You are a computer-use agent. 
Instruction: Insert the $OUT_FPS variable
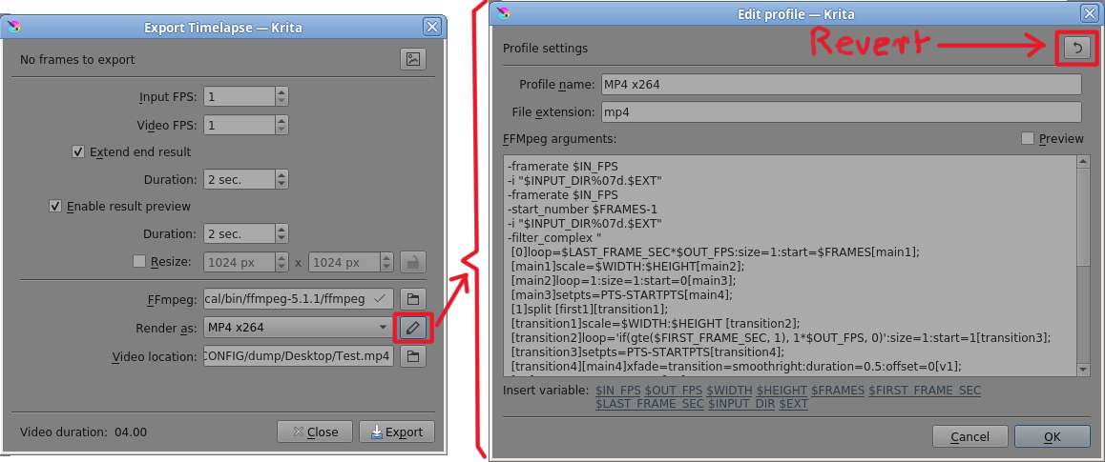pyautogui.click(x=673, y=391)
